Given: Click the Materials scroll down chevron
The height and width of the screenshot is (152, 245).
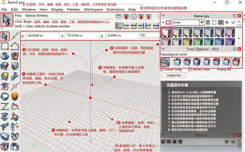Looking at the screenshot, I should [239, 38].
